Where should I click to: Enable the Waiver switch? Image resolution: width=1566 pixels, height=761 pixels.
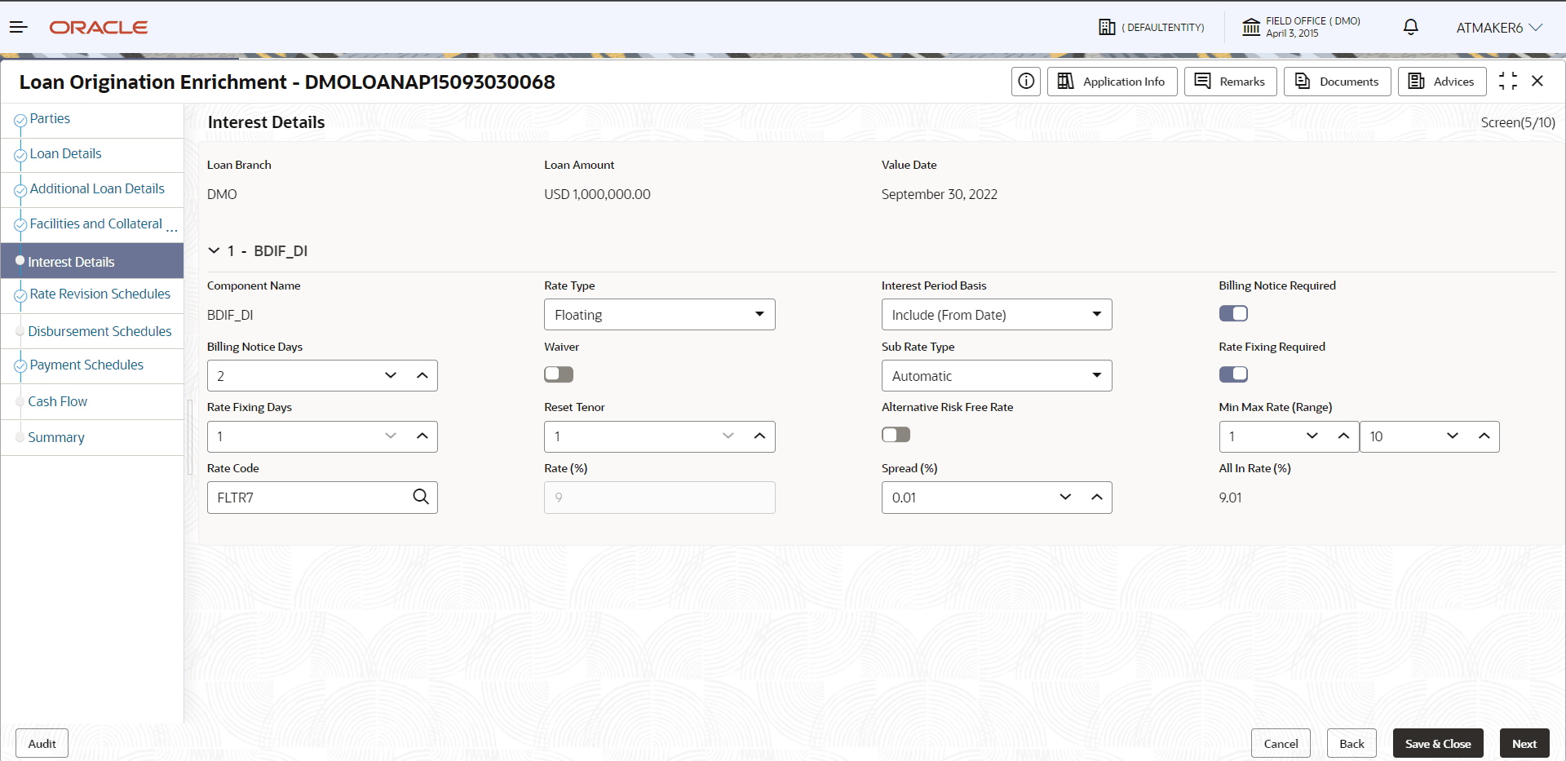pos(559,374)
